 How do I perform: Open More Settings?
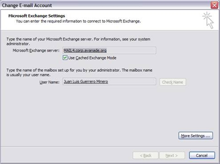[x=196, y=136]
